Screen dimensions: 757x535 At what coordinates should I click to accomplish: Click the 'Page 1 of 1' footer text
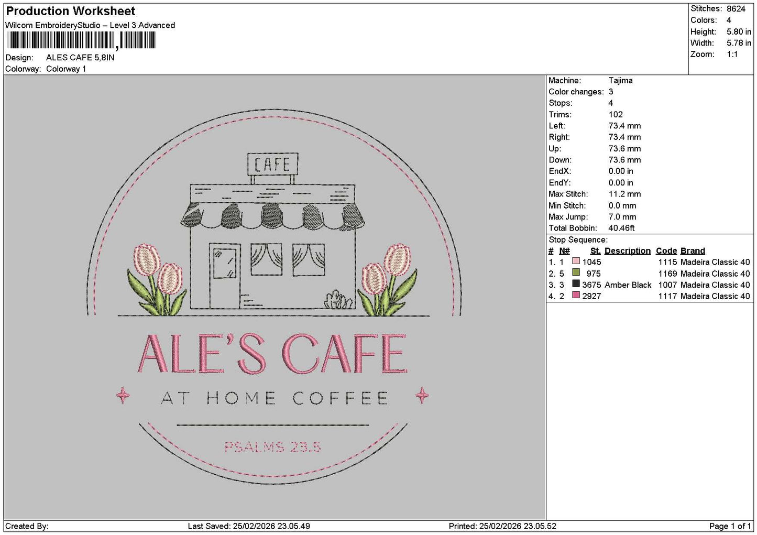point(730,526)
